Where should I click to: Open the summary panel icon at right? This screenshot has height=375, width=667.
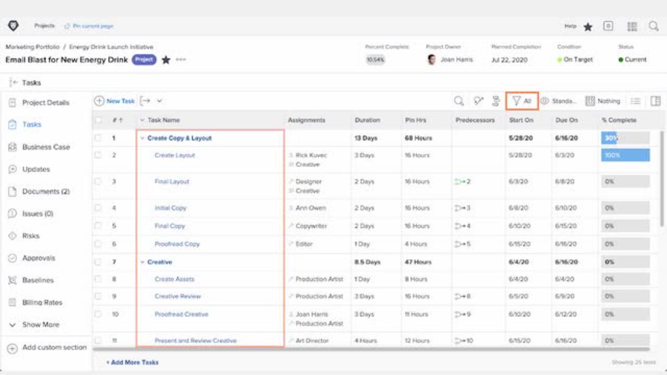pyautogui.click(x=655, y=101)
